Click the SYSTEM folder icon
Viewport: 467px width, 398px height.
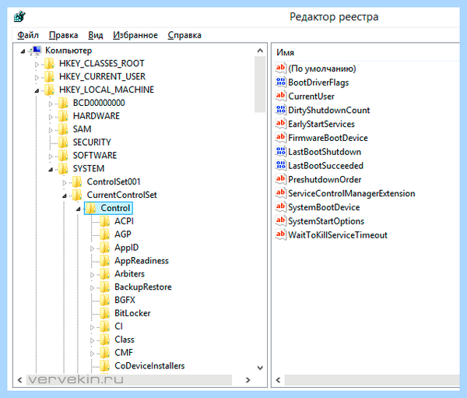[63, 168]
